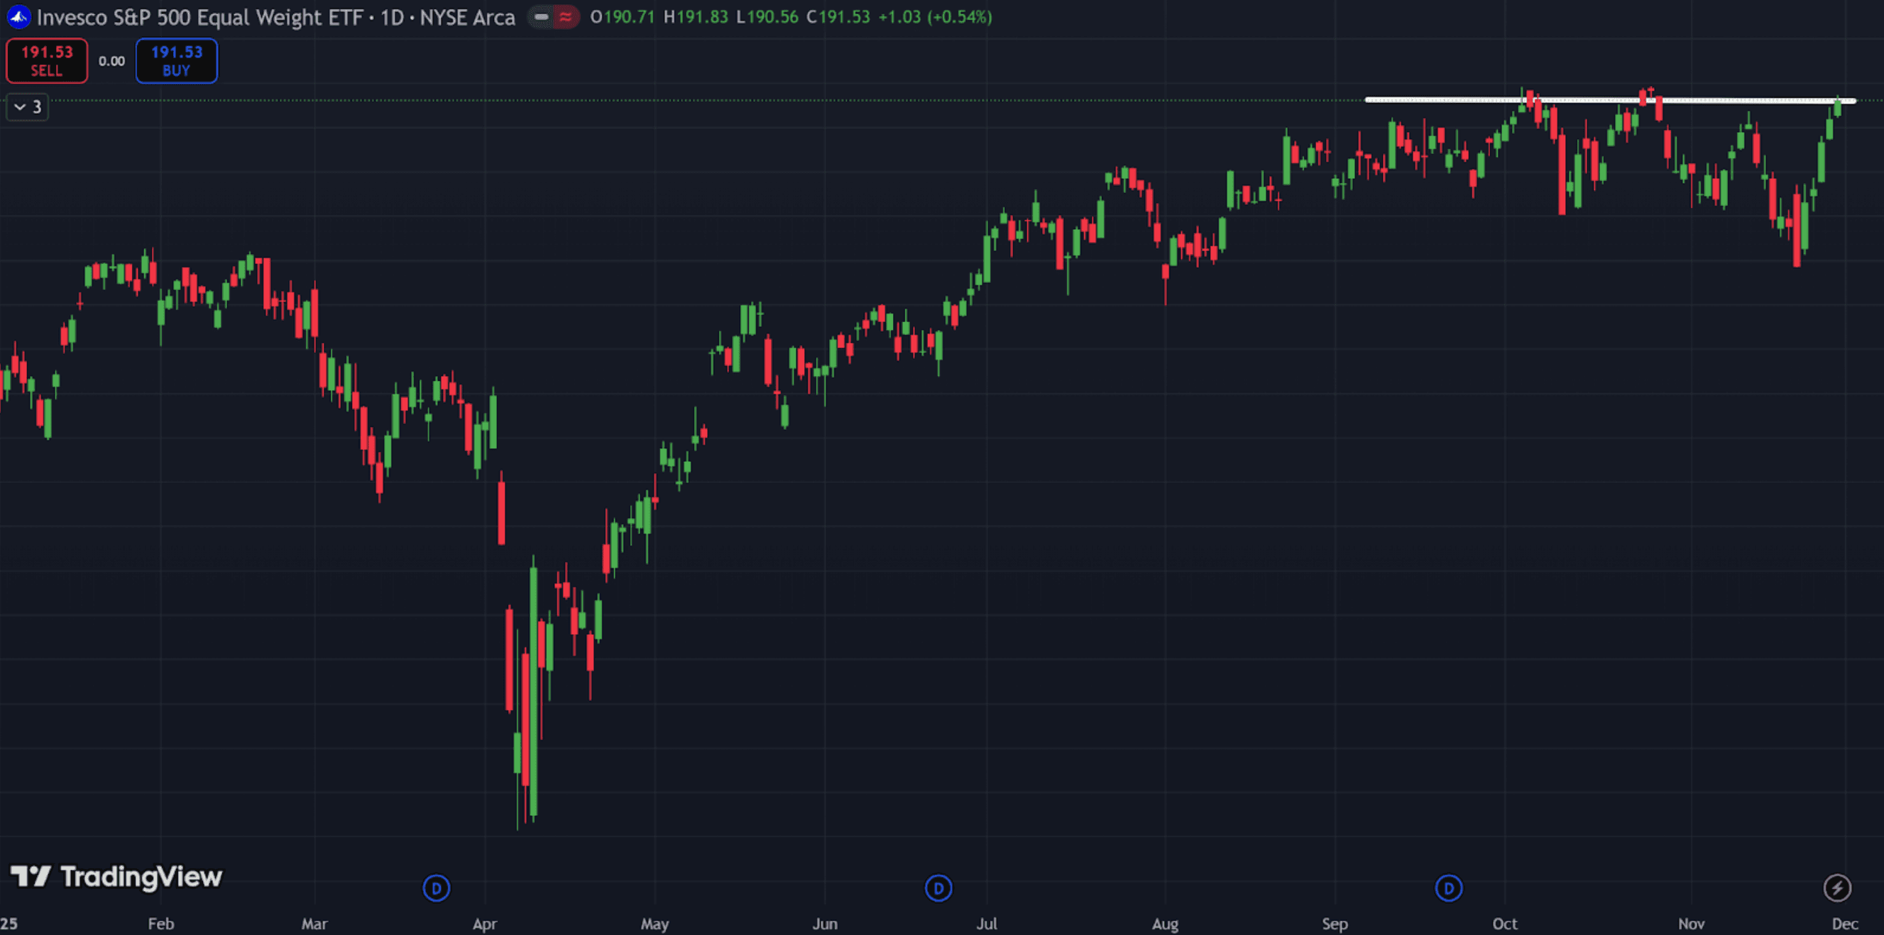Click the TradingView logo
Image resolution: width=1884 pixels, height=935 pixels.
[116, 876]
